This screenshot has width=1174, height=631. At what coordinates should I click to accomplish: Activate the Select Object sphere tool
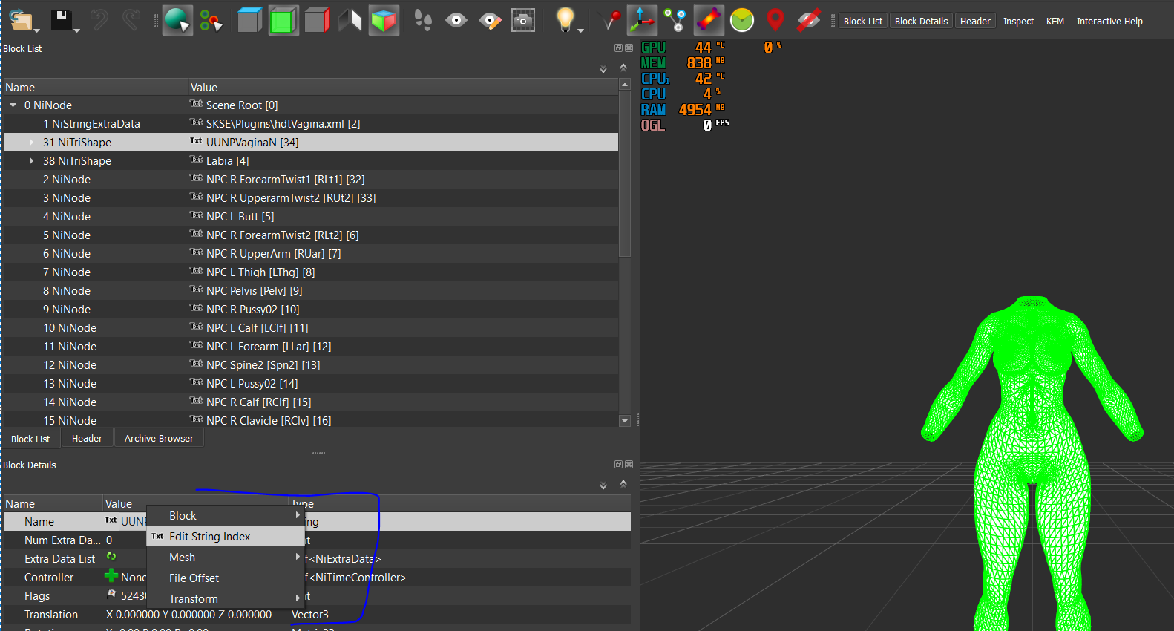pyautogui.click(x=177, y=20)
